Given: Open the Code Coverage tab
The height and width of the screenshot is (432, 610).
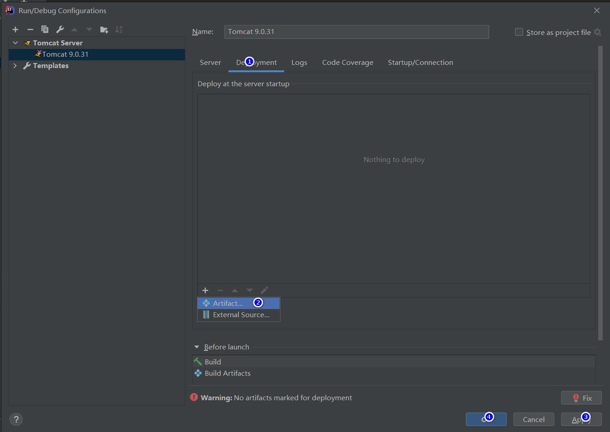Looking at the screenshot, I should click(x=348, y=63).
